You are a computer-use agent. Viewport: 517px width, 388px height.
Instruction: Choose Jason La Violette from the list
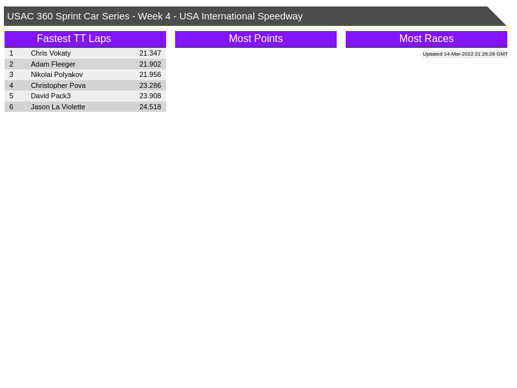[x=58, y=107]
